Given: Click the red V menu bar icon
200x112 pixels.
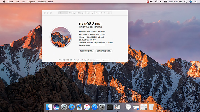Looking at the screenshot, I should (148, 2).
